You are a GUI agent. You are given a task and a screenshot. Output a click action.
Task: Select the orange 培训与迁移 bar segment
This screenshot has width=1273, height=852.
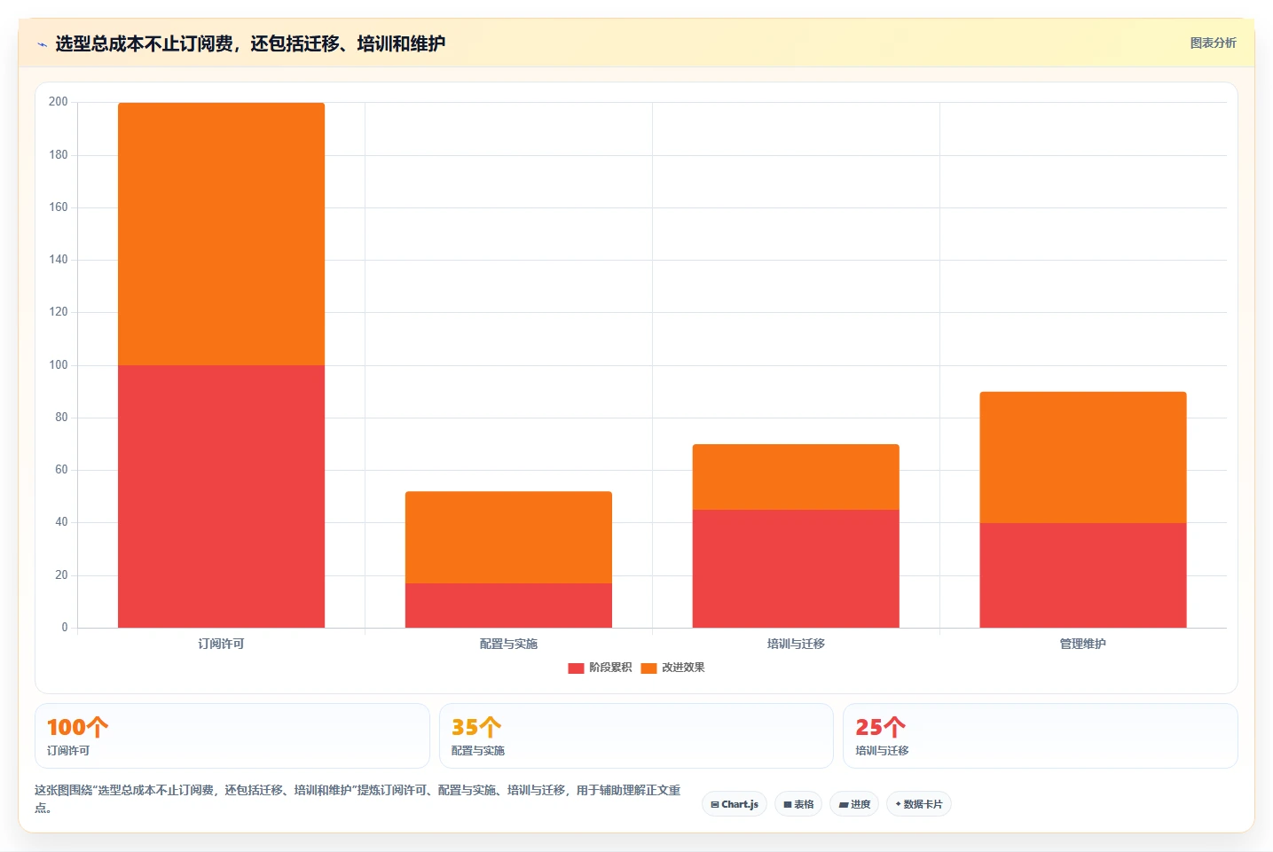tap(796, 477)
